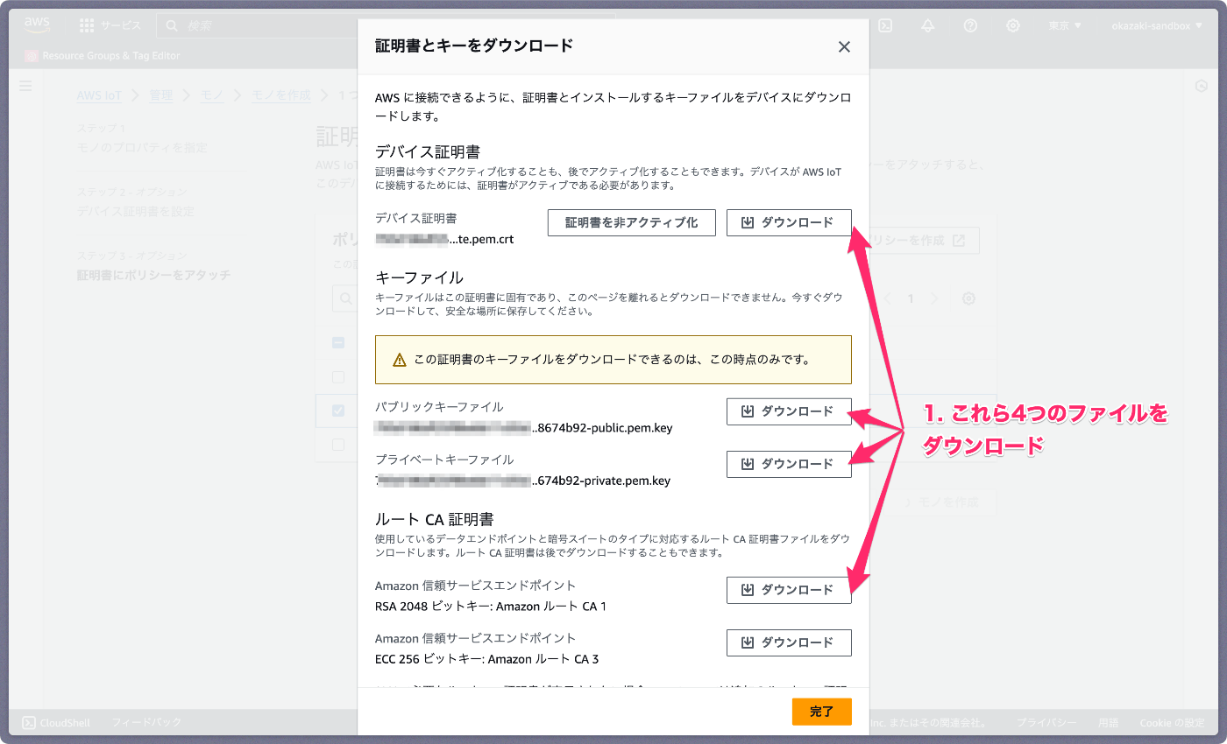The height and width of the screenshot is (744, 1227).
Task: Go to AWS IoT breadcrumb
Action: point(99,95)
